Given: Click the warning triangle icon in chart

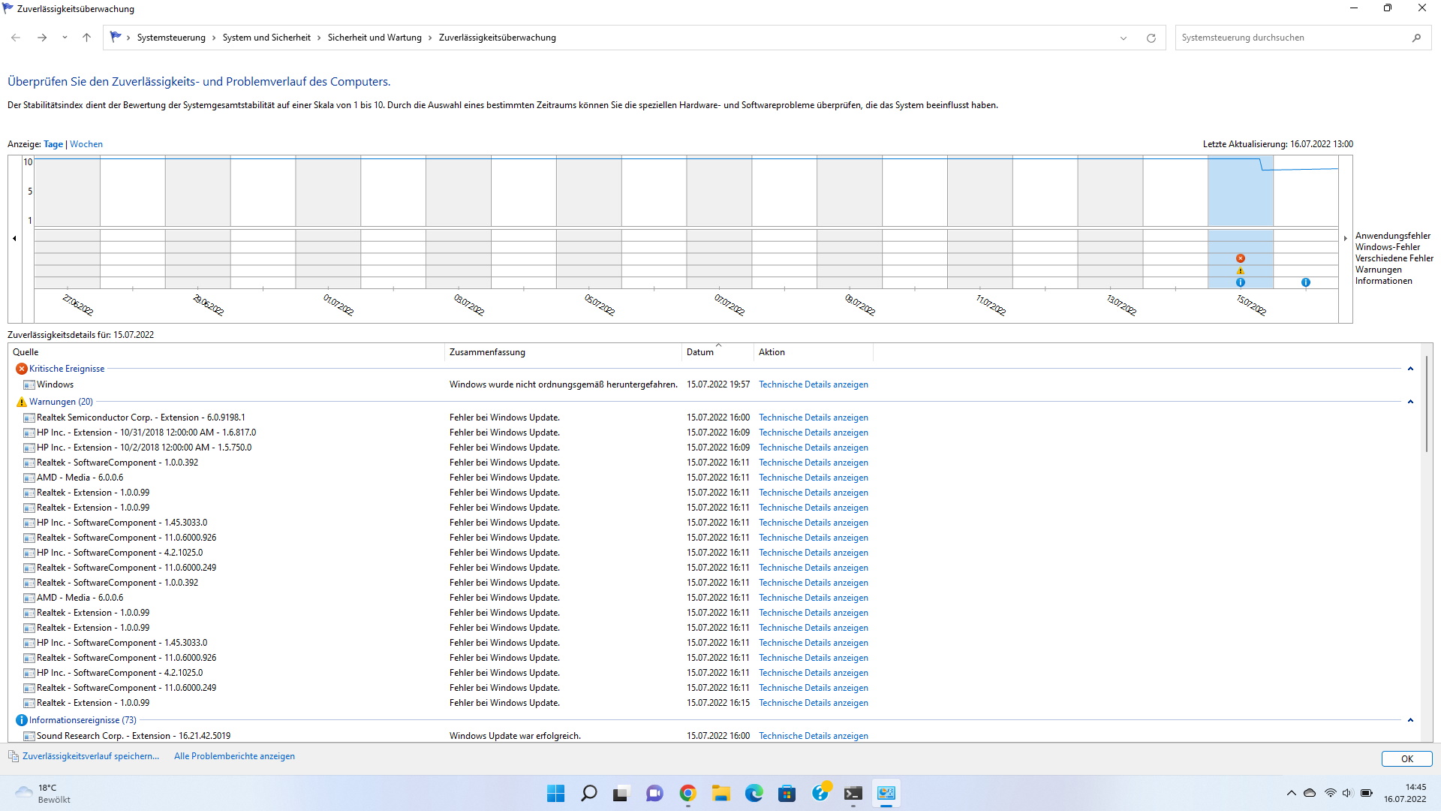Looking at the screenshot, I should (x=1240, y=270).
